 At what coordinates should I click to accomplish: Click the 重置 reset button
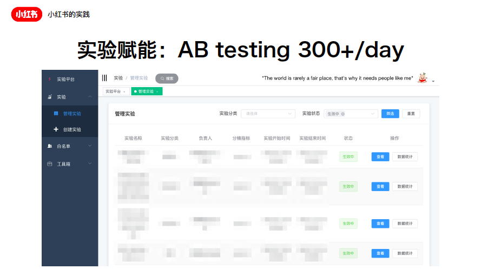coord(411,114)
